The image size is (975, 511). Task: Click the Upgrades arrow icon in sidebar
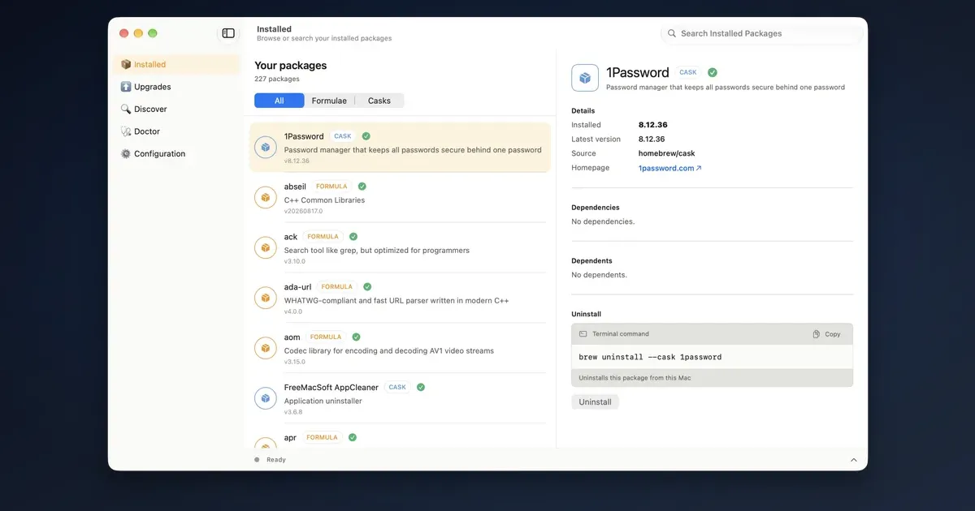[x=126, y=87]
